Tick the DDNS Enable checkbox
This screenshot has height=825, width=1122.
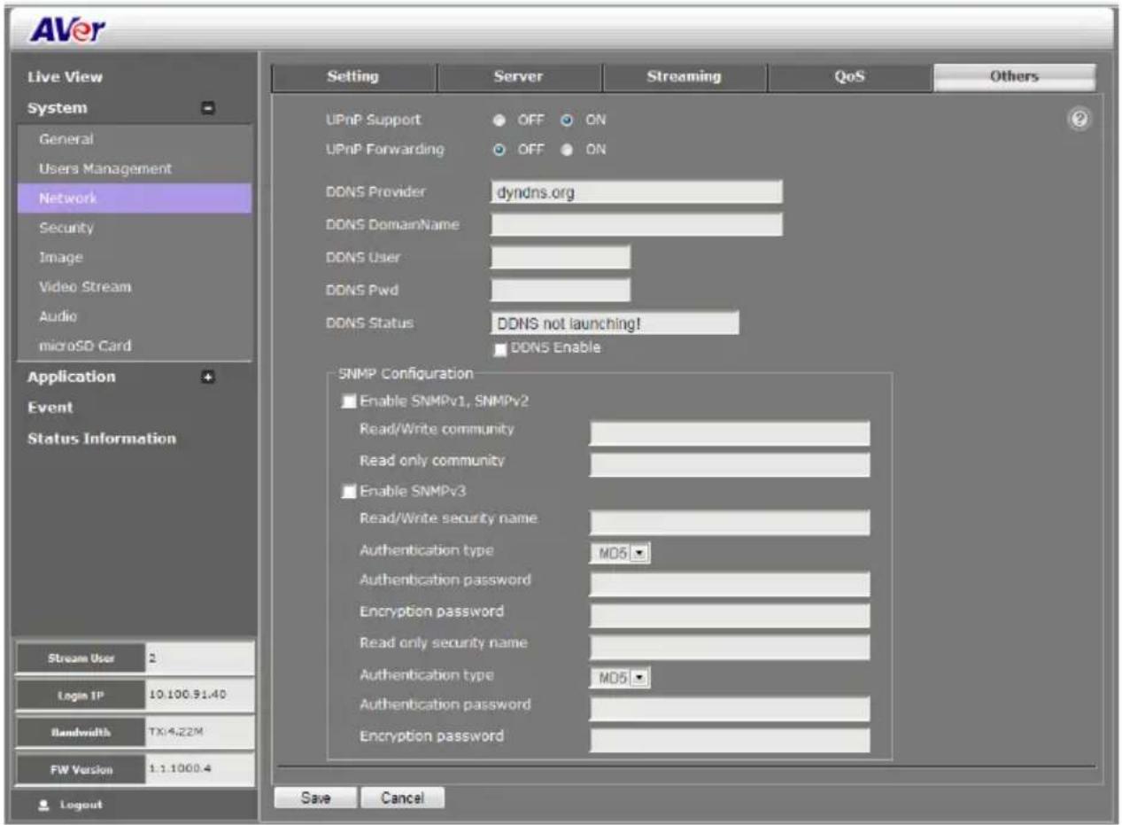point(500,349)
